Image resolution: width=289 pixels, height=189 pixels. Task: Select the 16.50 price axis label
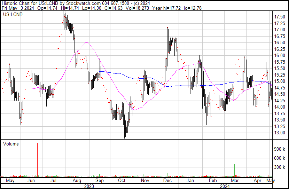coord(280,43)
